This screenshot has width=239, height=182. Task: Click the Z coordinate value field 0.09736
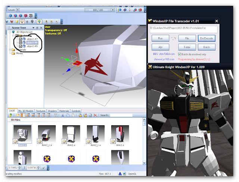[32, 168]
